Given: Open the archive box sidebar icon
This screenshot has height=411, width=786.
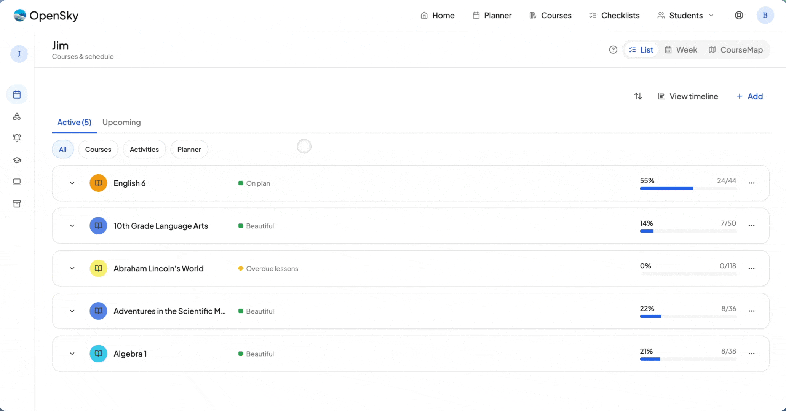Looking at the screenshot, I should pos(17,204).
